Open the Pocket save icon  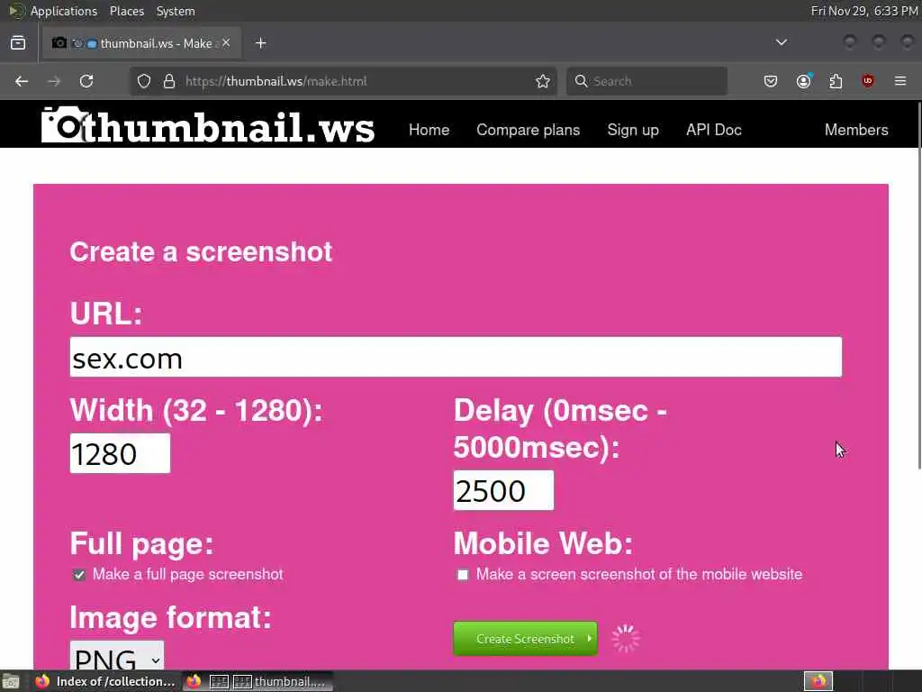pyautogui.click(x=771, y=81)
